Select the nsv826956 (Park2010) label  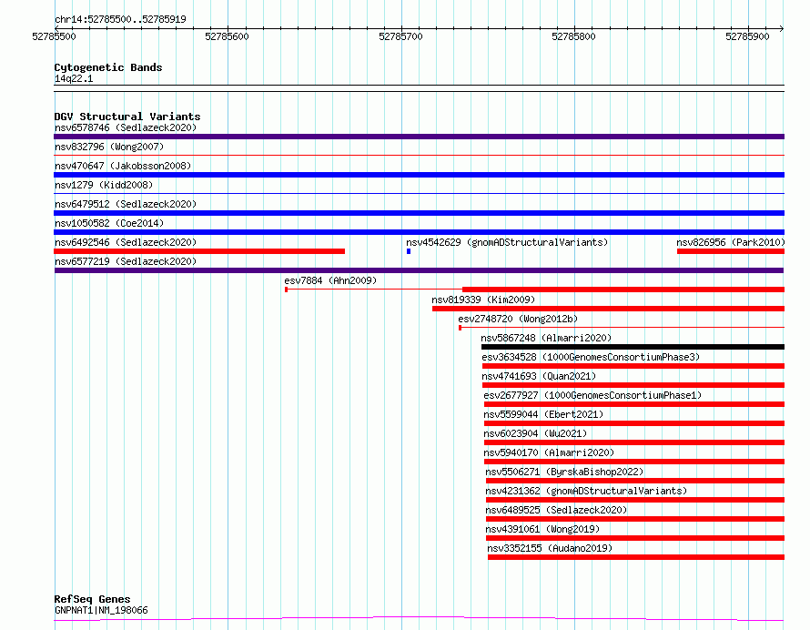pos(731,242)
